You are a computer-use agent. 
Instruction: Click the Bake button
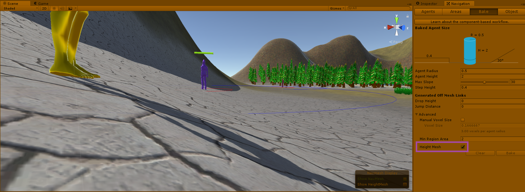click(x=510, y=153)
